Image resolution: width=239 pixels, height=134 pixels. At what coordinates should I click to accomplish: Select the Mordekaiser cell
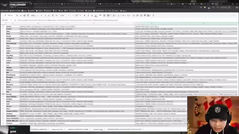coord(12,75)
